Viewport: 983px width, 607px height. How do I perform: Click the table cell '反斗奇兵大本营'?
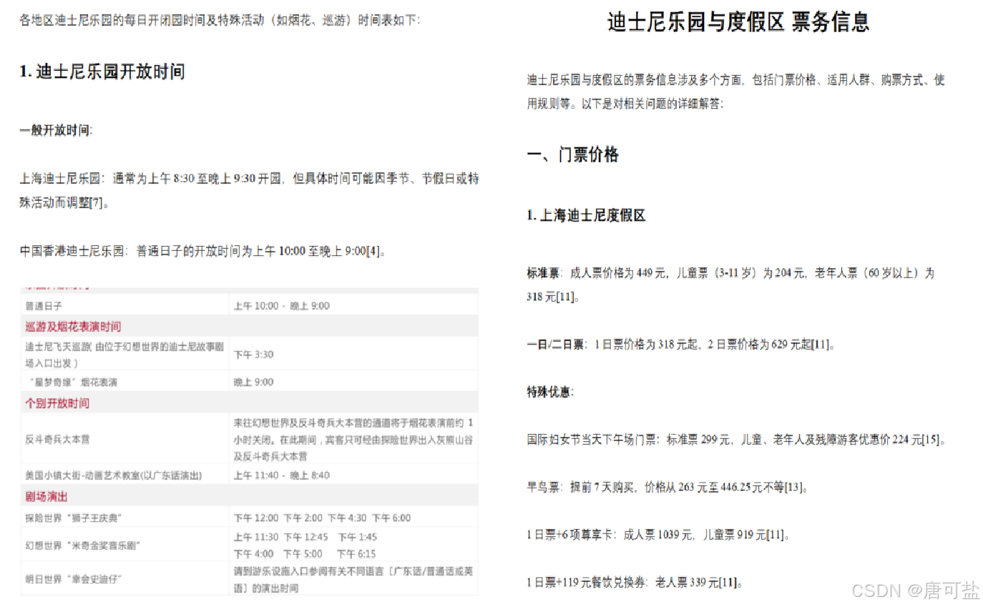coord(57,439)
